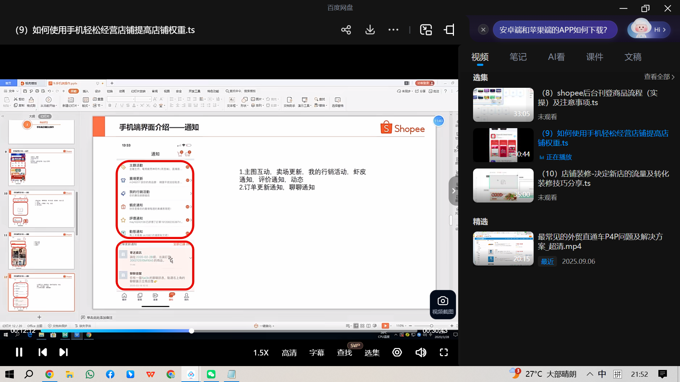Viewport: 680px width, 382px height.
Task: Click the 字幕 subtitles button
Action: coord(317,353)
